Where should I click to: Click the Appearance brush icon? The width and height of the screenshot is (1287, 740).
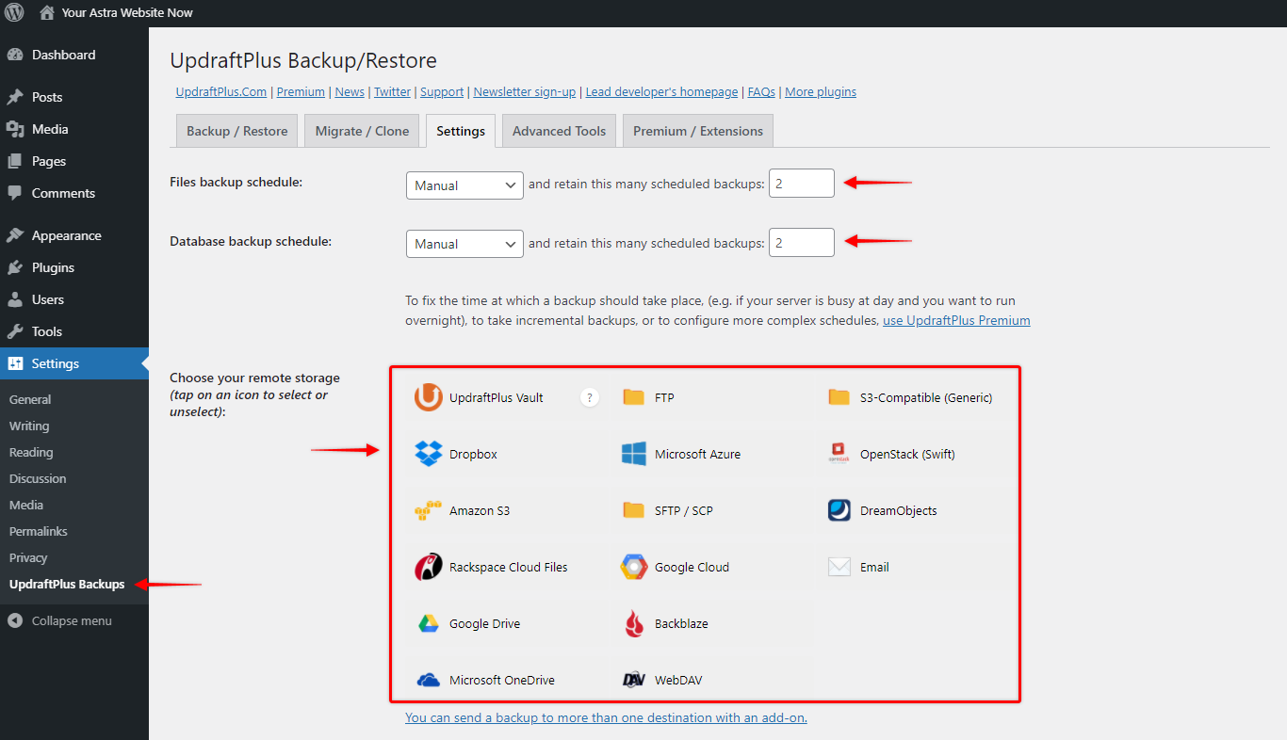15,235
